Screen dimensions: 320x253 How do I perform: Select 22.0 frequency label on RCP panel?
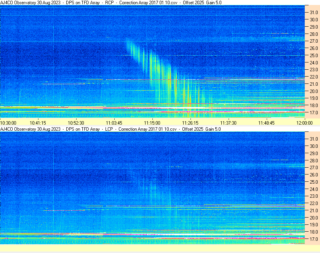pyautogui.click(x=314, y=77)
